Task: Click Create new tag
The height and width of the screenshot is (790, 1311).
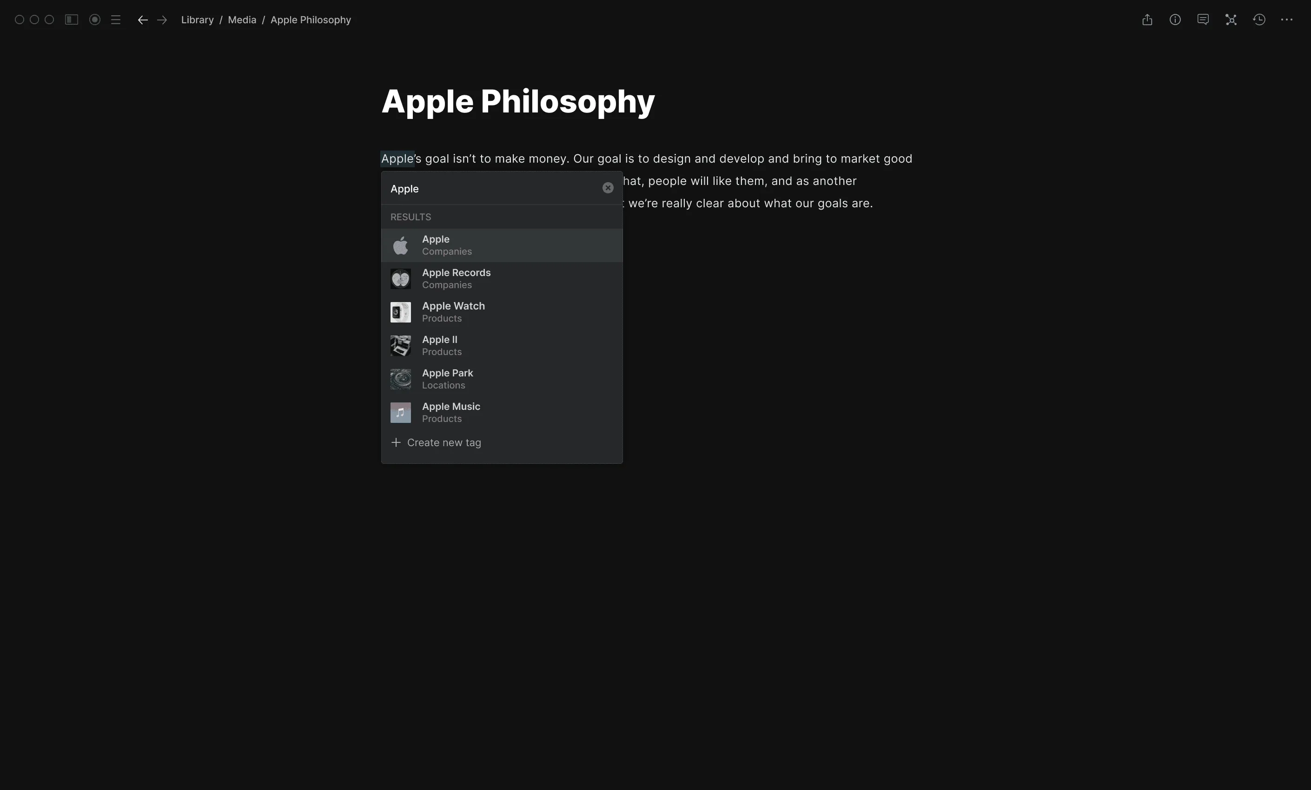Action: point(436,442)
